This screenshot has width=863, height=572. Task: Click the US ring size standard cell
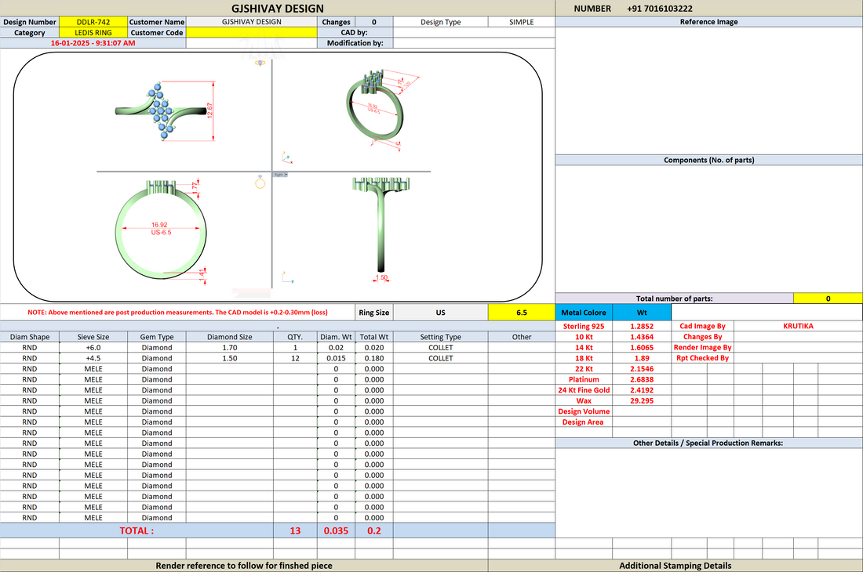(x=440, y=312)
